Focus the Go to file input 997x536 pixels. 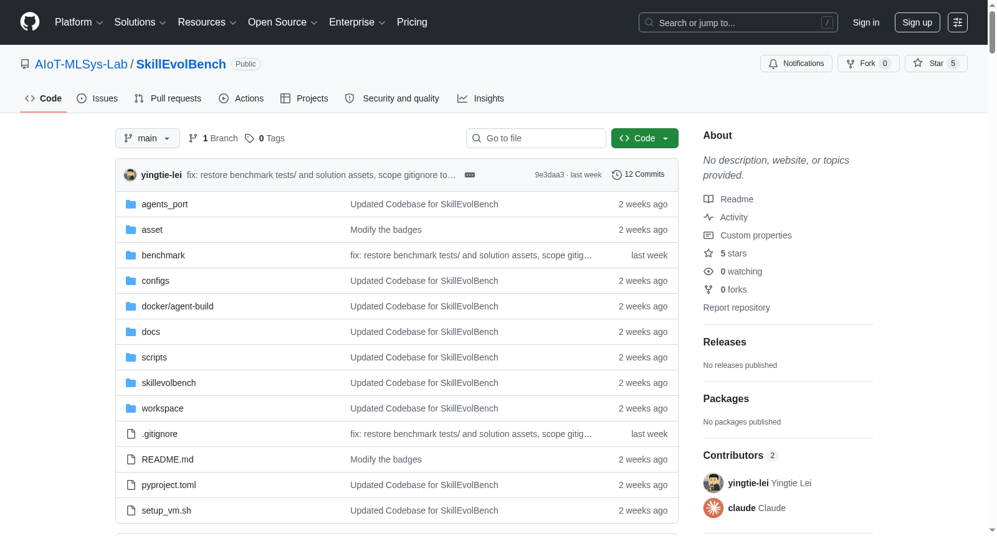coord(536,138)
